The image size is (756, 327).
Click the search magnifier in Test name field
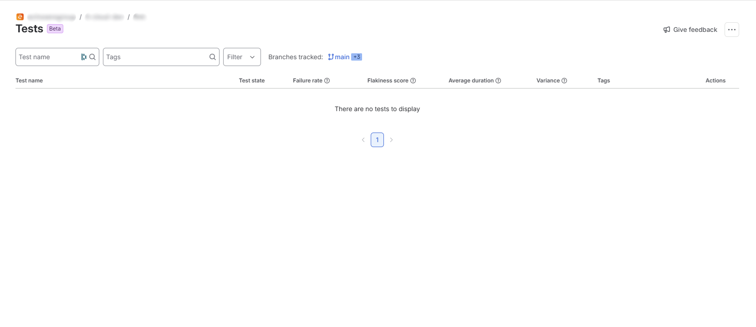pyautogui.click(x=92, y=57)
